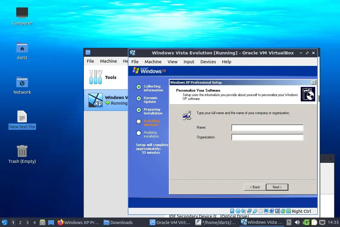Click the hard disk activity icon in VirtualBox status bar
The image size is (340, 227).
point(232,211)
